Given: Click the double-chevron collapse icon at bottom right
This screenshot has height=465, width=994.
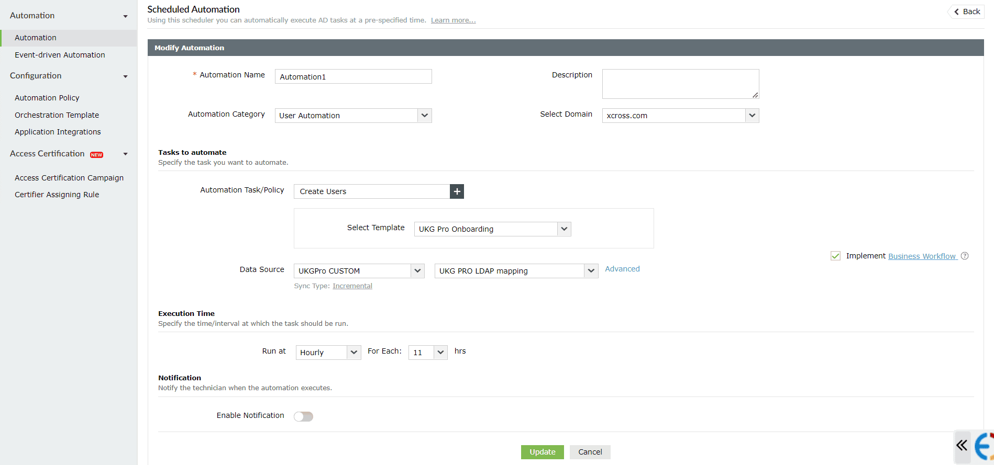Looking at the screenshot, I should click(962, 446).
